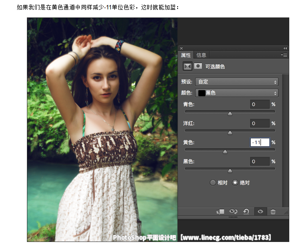Click the panel resize grip corner
The height and width of the screenshot is (246, 296).
click(x=286, y=212)
